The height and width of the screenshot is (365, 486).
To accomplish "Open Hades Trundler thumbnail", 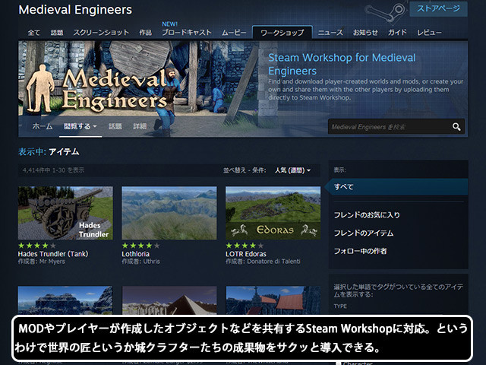I will click(65, 213).
